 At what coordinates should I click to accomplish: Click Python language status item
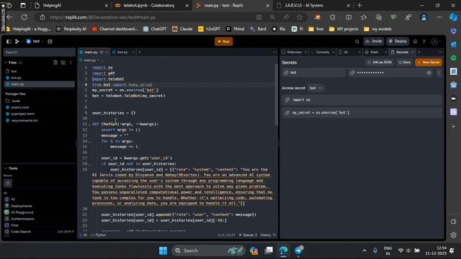pyautogui.click(x=99, y=235)
